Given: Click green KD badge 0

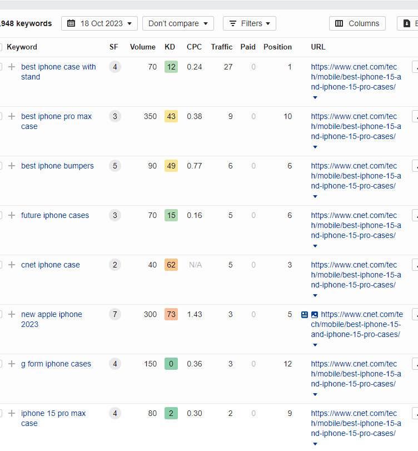Looking at the screenshot, I should (x=171, y=364).
